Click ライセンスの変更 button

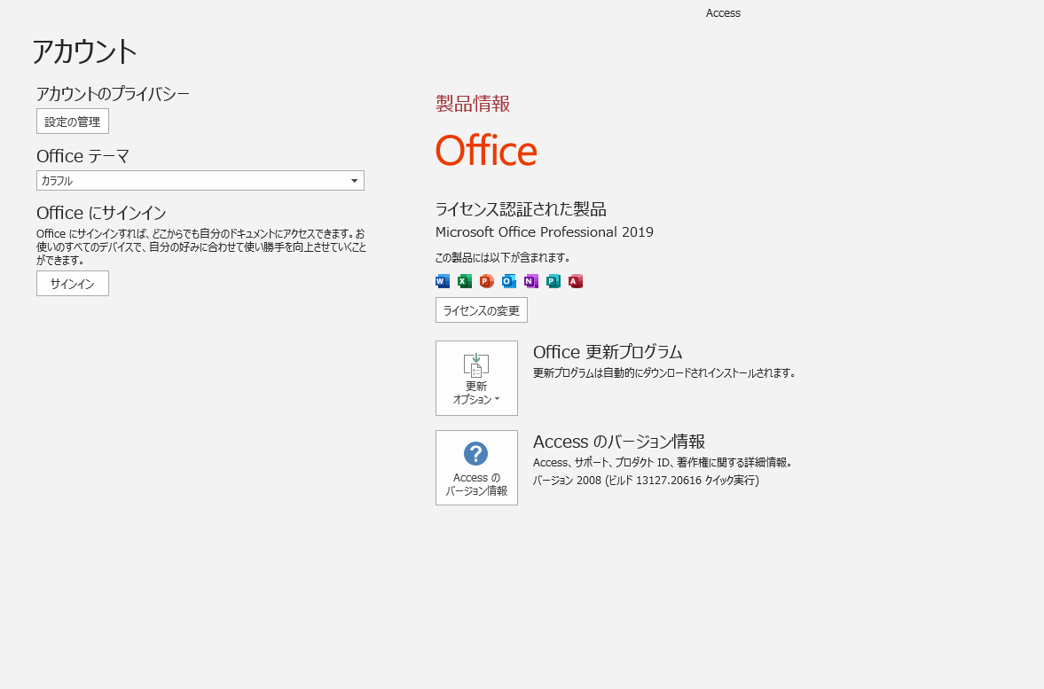pos(482,310)
